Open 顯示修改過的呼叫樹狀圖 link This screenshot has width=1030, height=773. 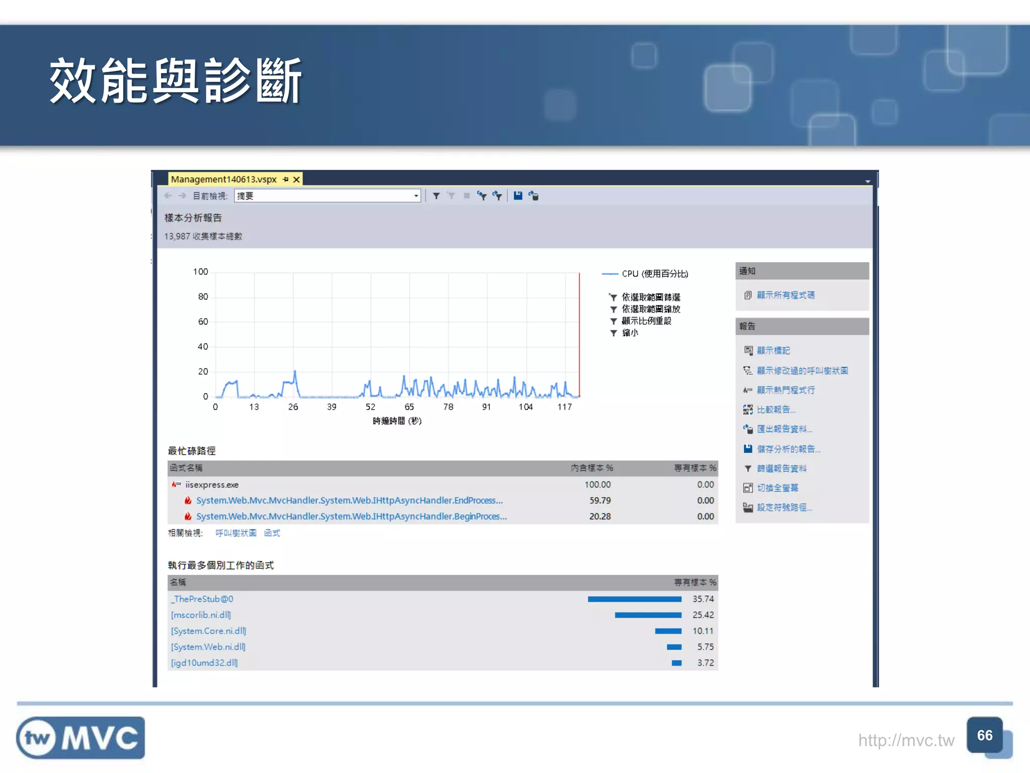[x=802, y=370]
